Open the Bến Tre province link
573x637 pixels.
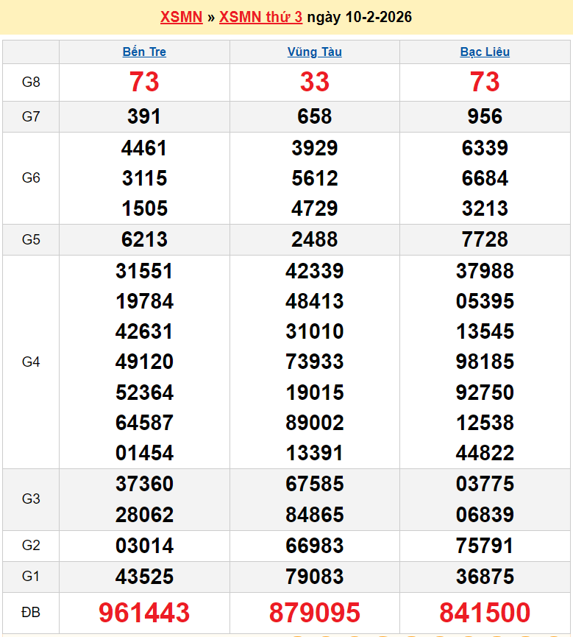tap(144, 52)
